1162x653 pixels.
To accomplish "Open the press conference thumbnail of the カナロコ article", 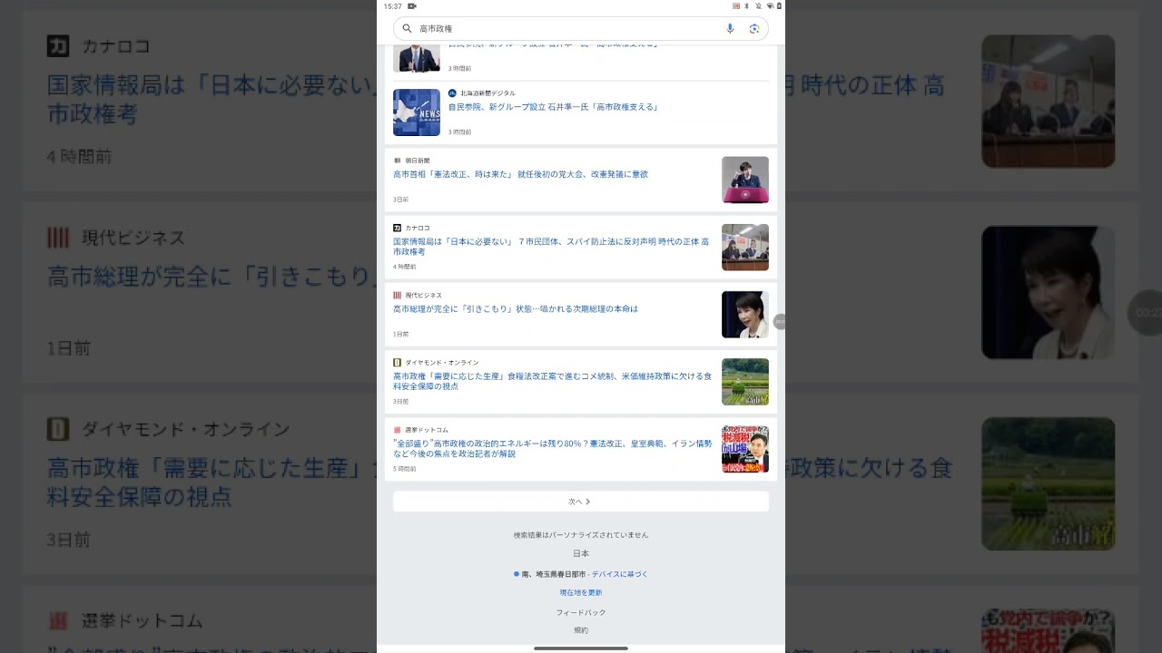I will pos(745,247).
